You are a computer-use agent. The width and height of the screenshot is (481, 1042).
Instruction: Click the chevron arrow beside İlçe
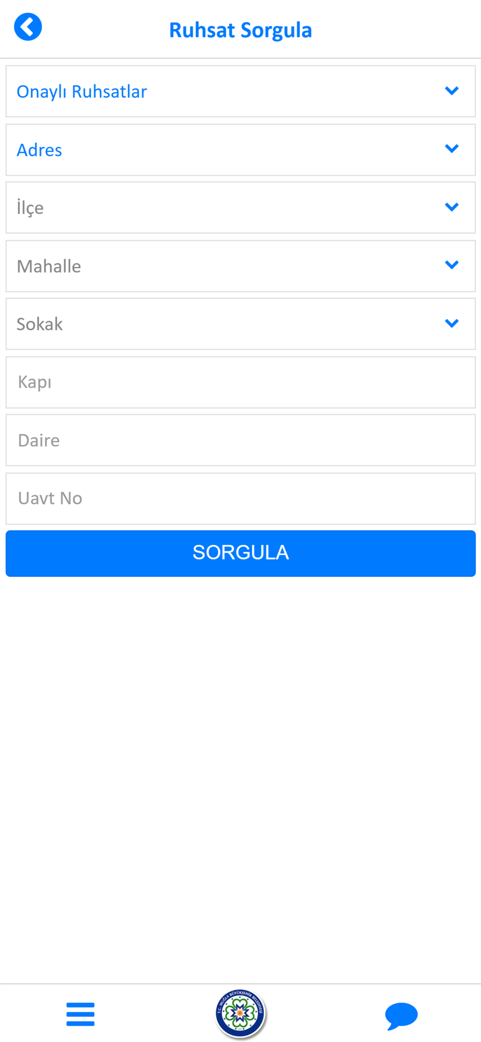[452, 207]
